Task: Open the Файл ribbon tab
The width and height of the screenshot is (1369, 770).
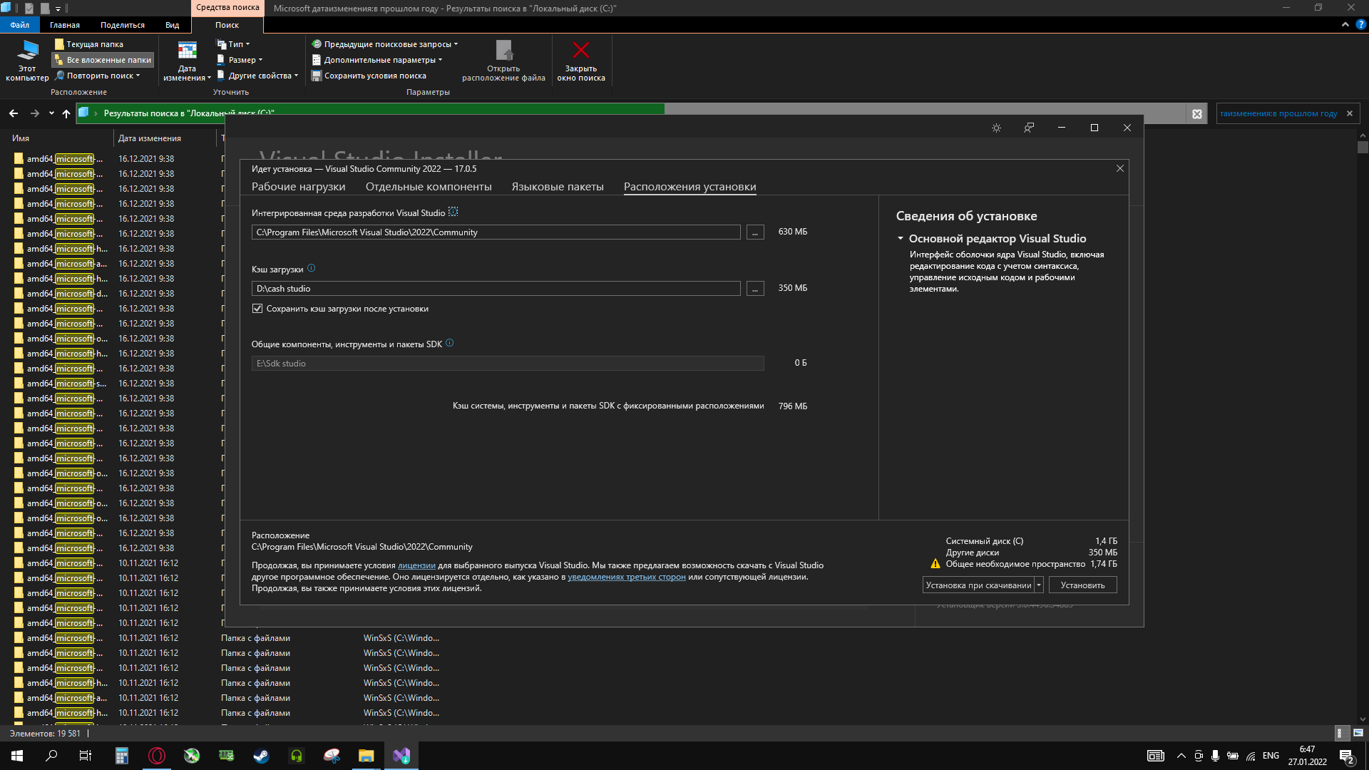Action: pos(20,25)
